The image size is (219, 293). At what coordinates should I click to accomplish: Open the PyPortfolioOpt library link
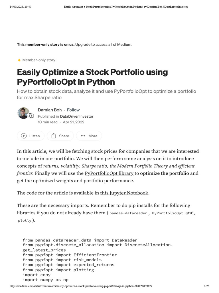pos(109,173)
